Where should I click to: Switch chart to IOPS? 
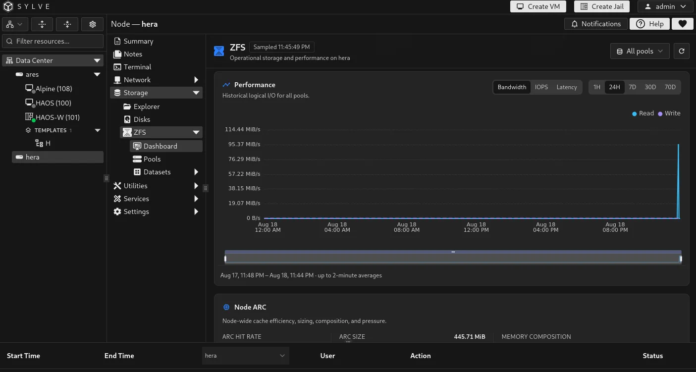coord(541,87)
